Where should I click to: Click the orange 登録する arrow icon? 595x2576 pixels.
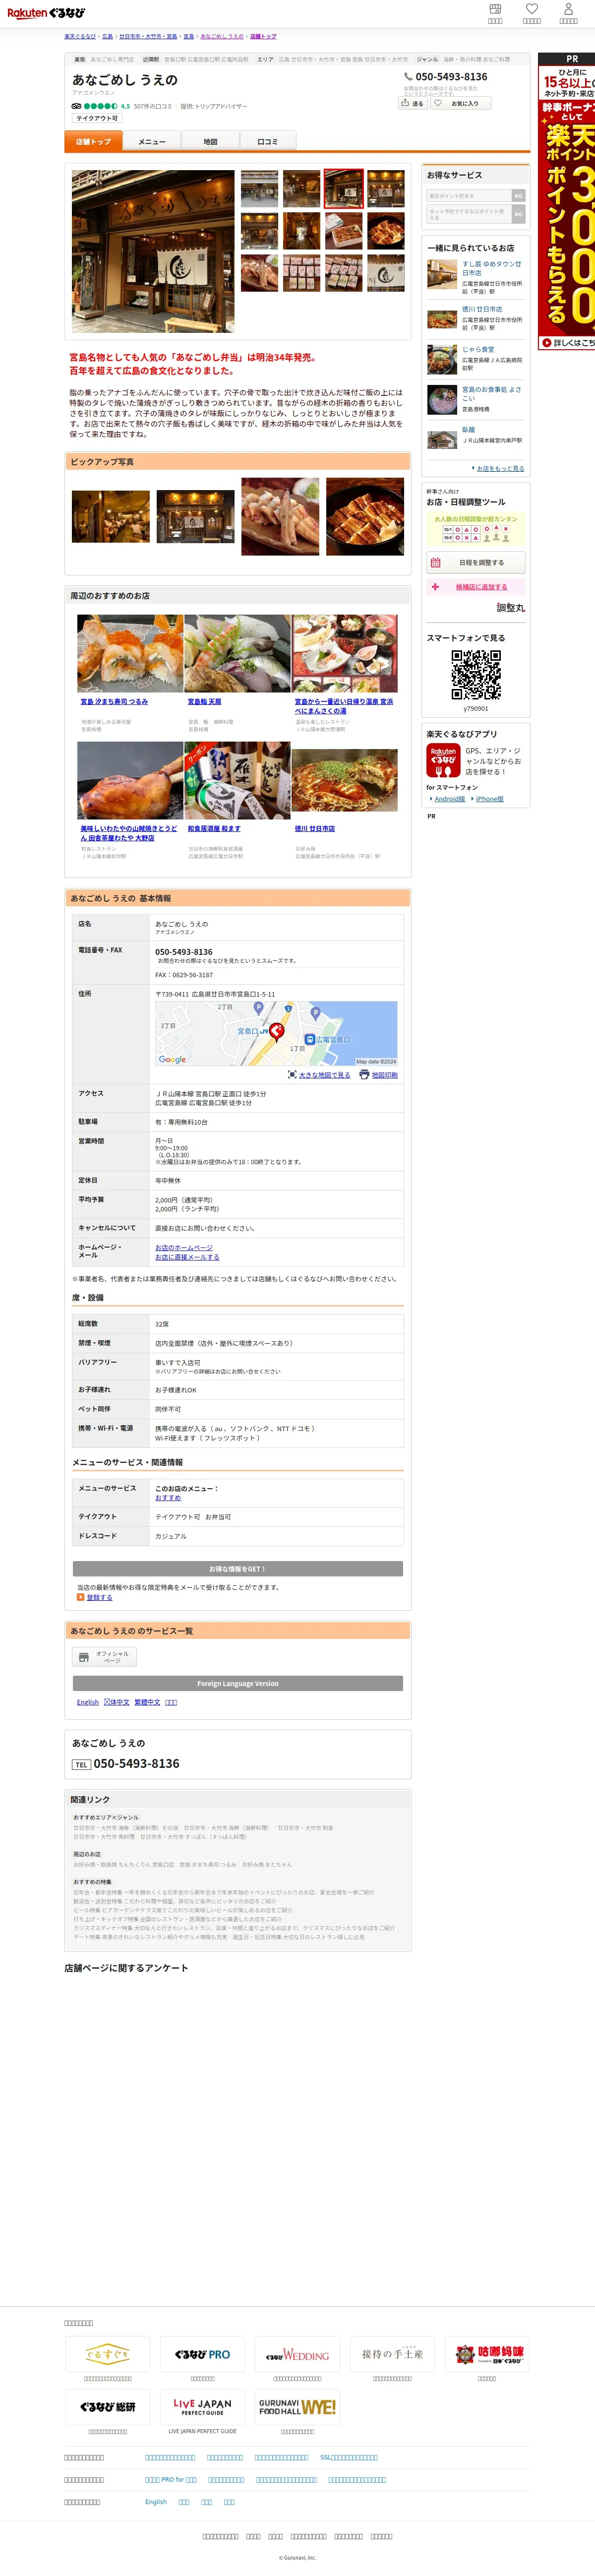point(81,1597)
